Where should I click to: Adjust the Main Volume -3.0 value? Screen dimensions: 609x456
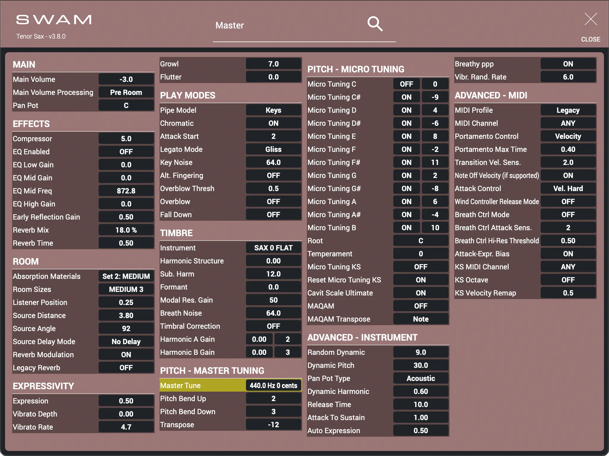126,79
